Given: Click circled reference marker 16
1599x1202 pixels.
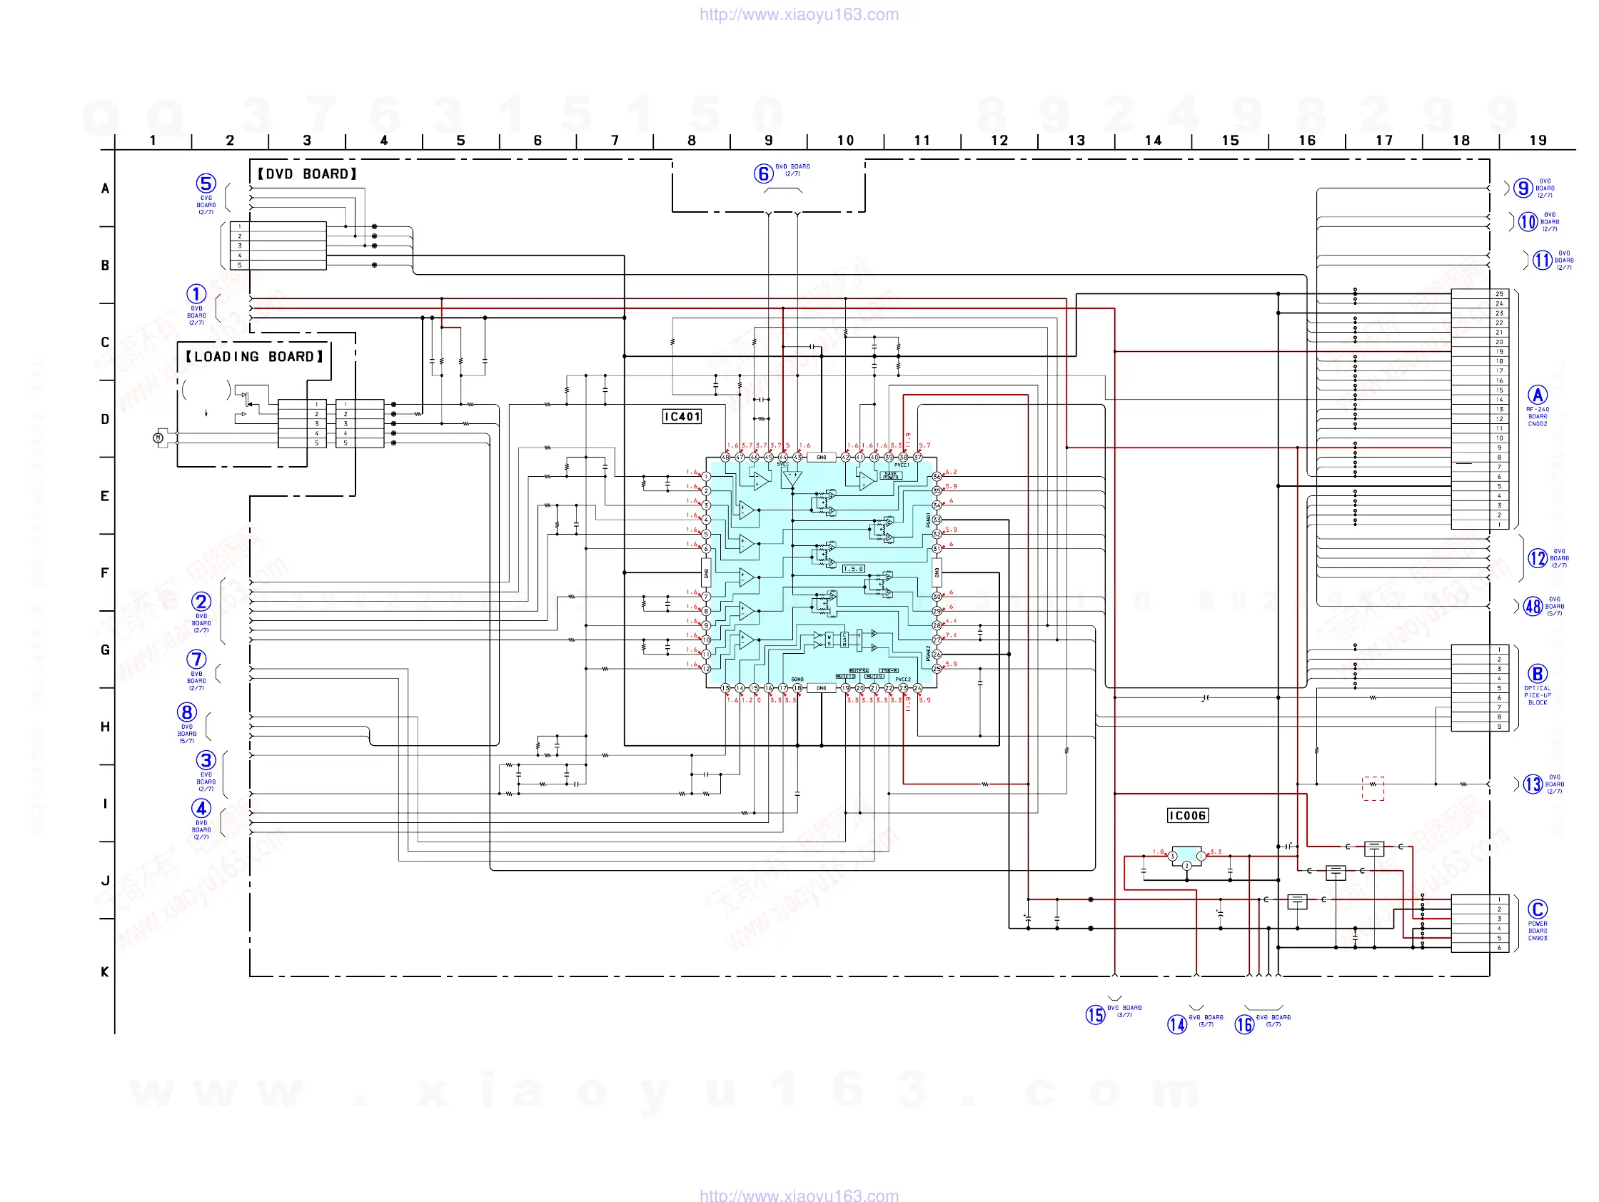Looking at the screenshot, I should pos(1244,1024).
